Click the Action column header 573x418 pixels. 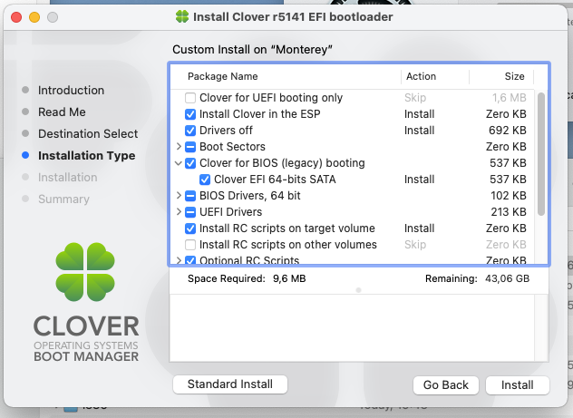[421, 76]
